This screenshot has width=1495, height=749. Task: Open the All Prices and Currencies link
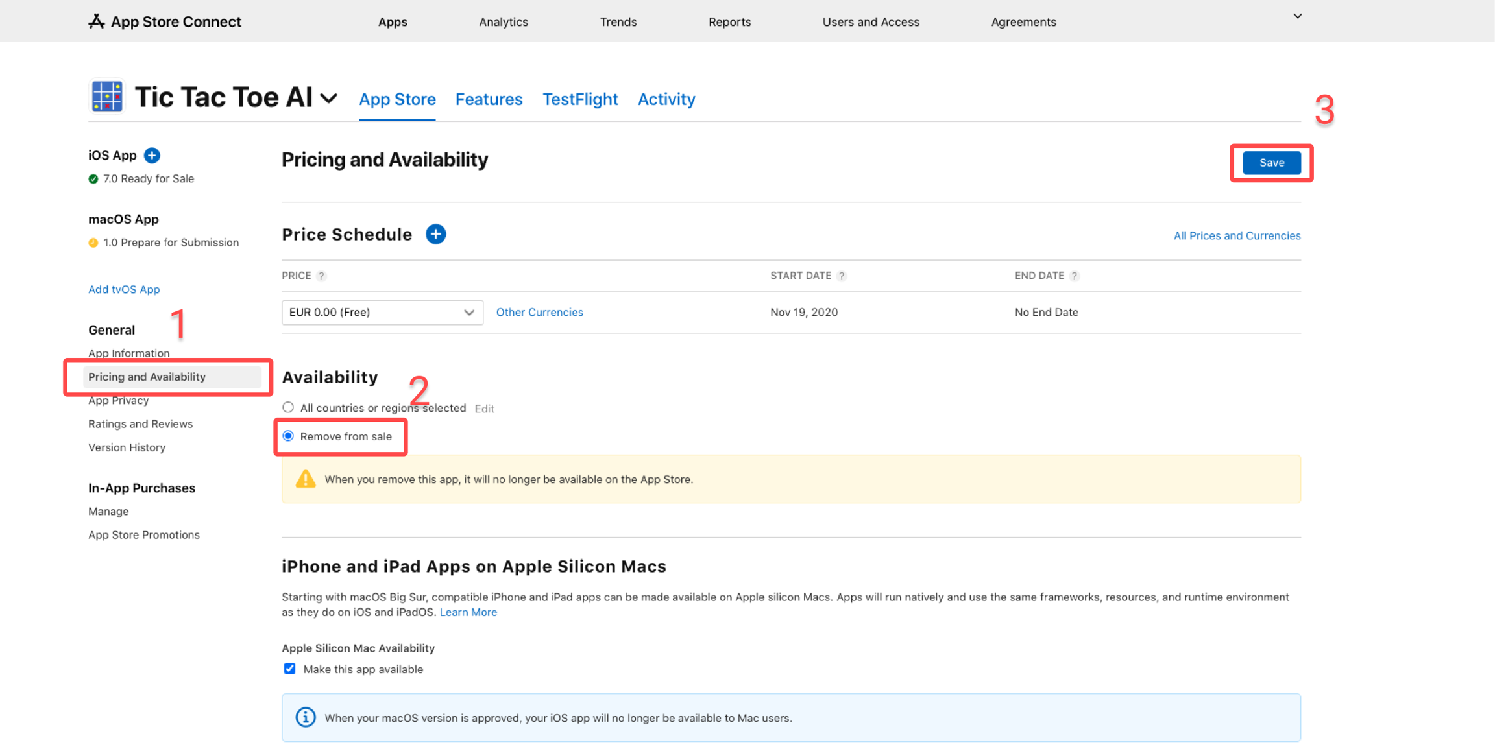1237,236
